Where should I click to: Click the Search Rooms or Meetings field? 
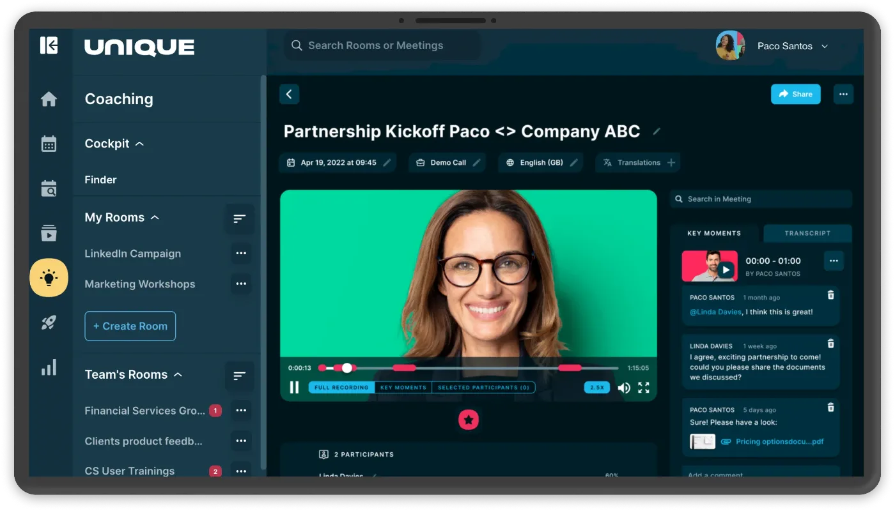click(x=384, y=46)
